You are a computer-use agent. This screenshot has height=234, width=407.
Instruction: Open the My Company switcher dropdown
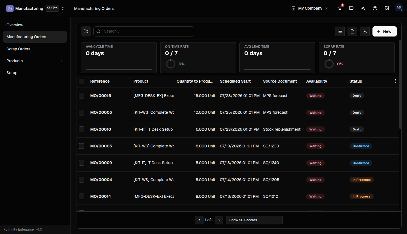coord(310,8)
